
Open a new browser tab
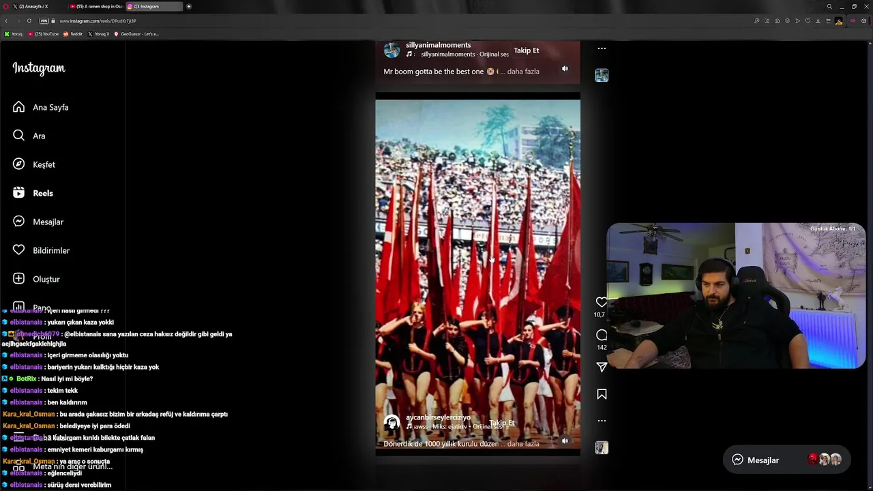click(189, 6)
